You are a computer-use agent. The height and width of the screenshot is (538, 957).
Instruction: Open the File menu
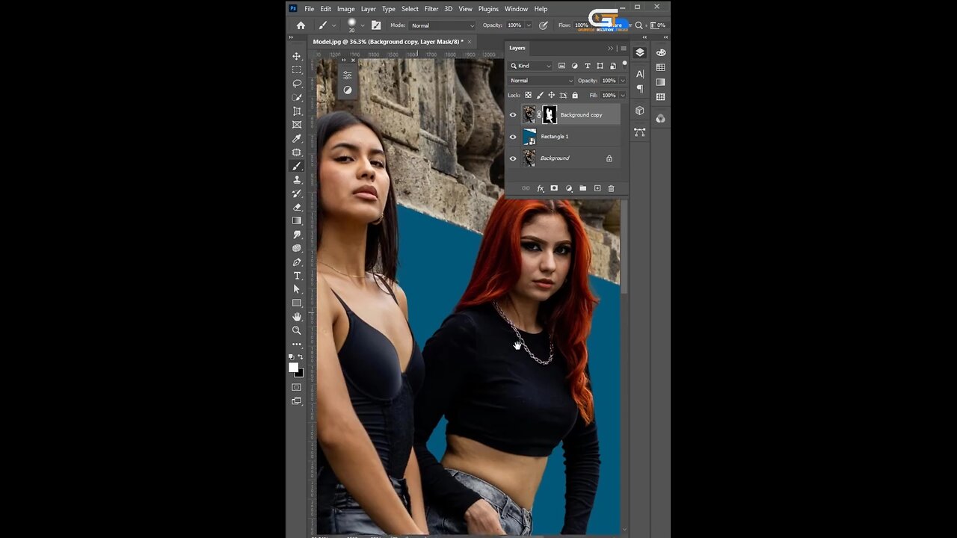pyautogui.click(x=310, y=9)
